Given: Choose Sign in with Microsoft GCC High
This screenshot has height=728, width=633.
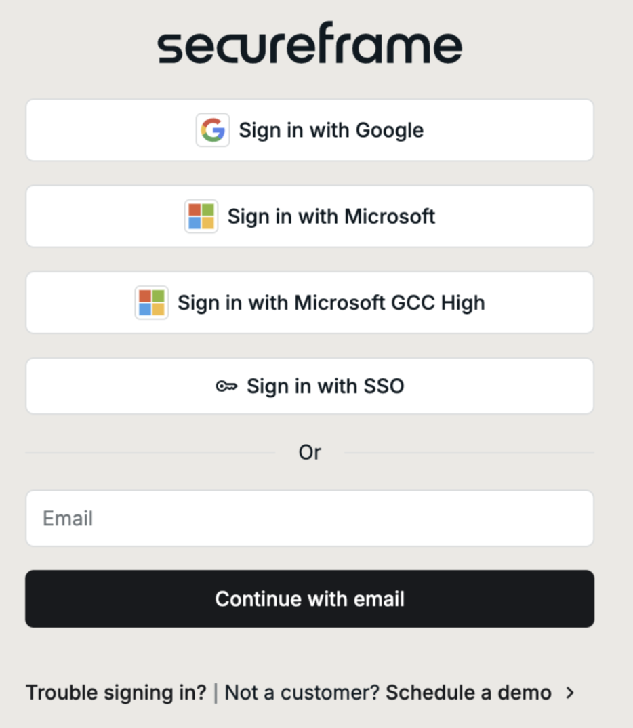Looking at the screenshot, I should [x=309, y=303].
